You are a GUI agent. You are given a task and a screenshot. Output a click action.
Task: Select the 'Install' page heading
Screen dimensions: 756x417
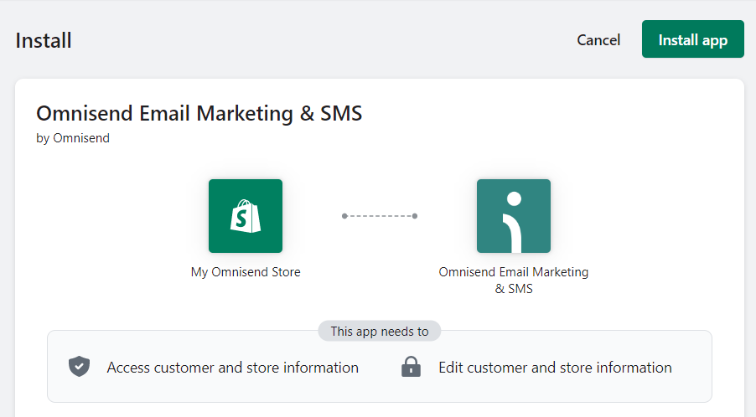44,40
